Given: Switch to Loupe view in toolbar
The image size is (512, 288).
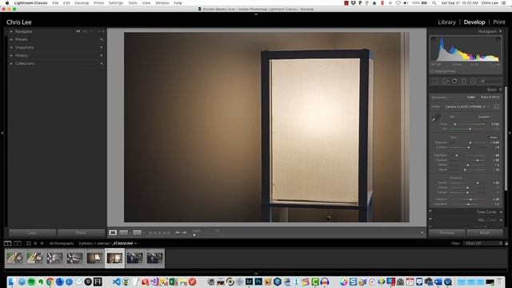Looking at the screenshot, I should coord(113,233).
